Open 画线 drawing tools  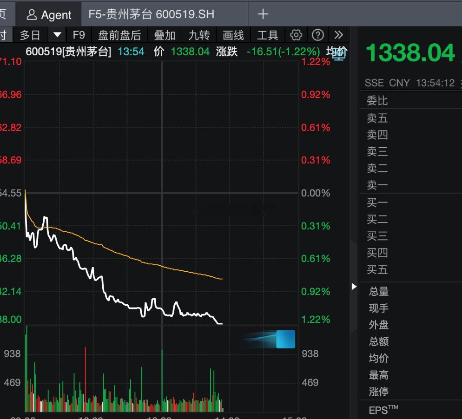click(233, 35)
